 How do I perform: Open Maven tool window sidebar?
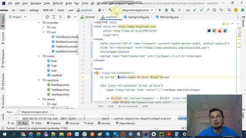(x=243, y=21)
